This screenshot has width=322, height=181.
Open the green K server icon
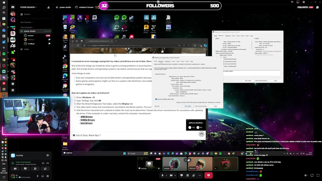pyautogui.click(x=13, y=52)
